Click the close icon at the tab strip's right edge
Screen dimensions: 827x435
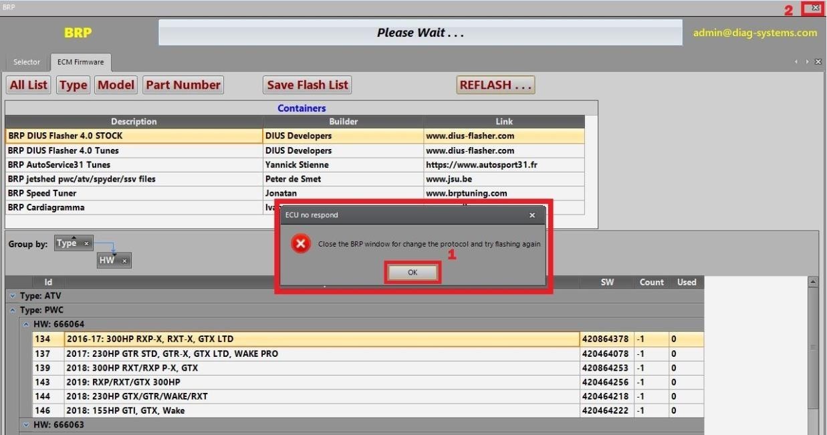(x=818, y=61)
